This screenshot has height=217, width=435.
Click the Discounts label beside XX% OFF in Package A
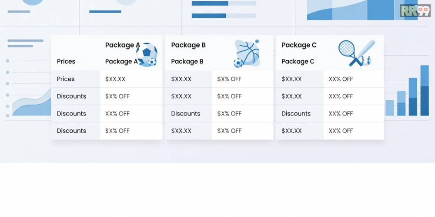(71, 113)
